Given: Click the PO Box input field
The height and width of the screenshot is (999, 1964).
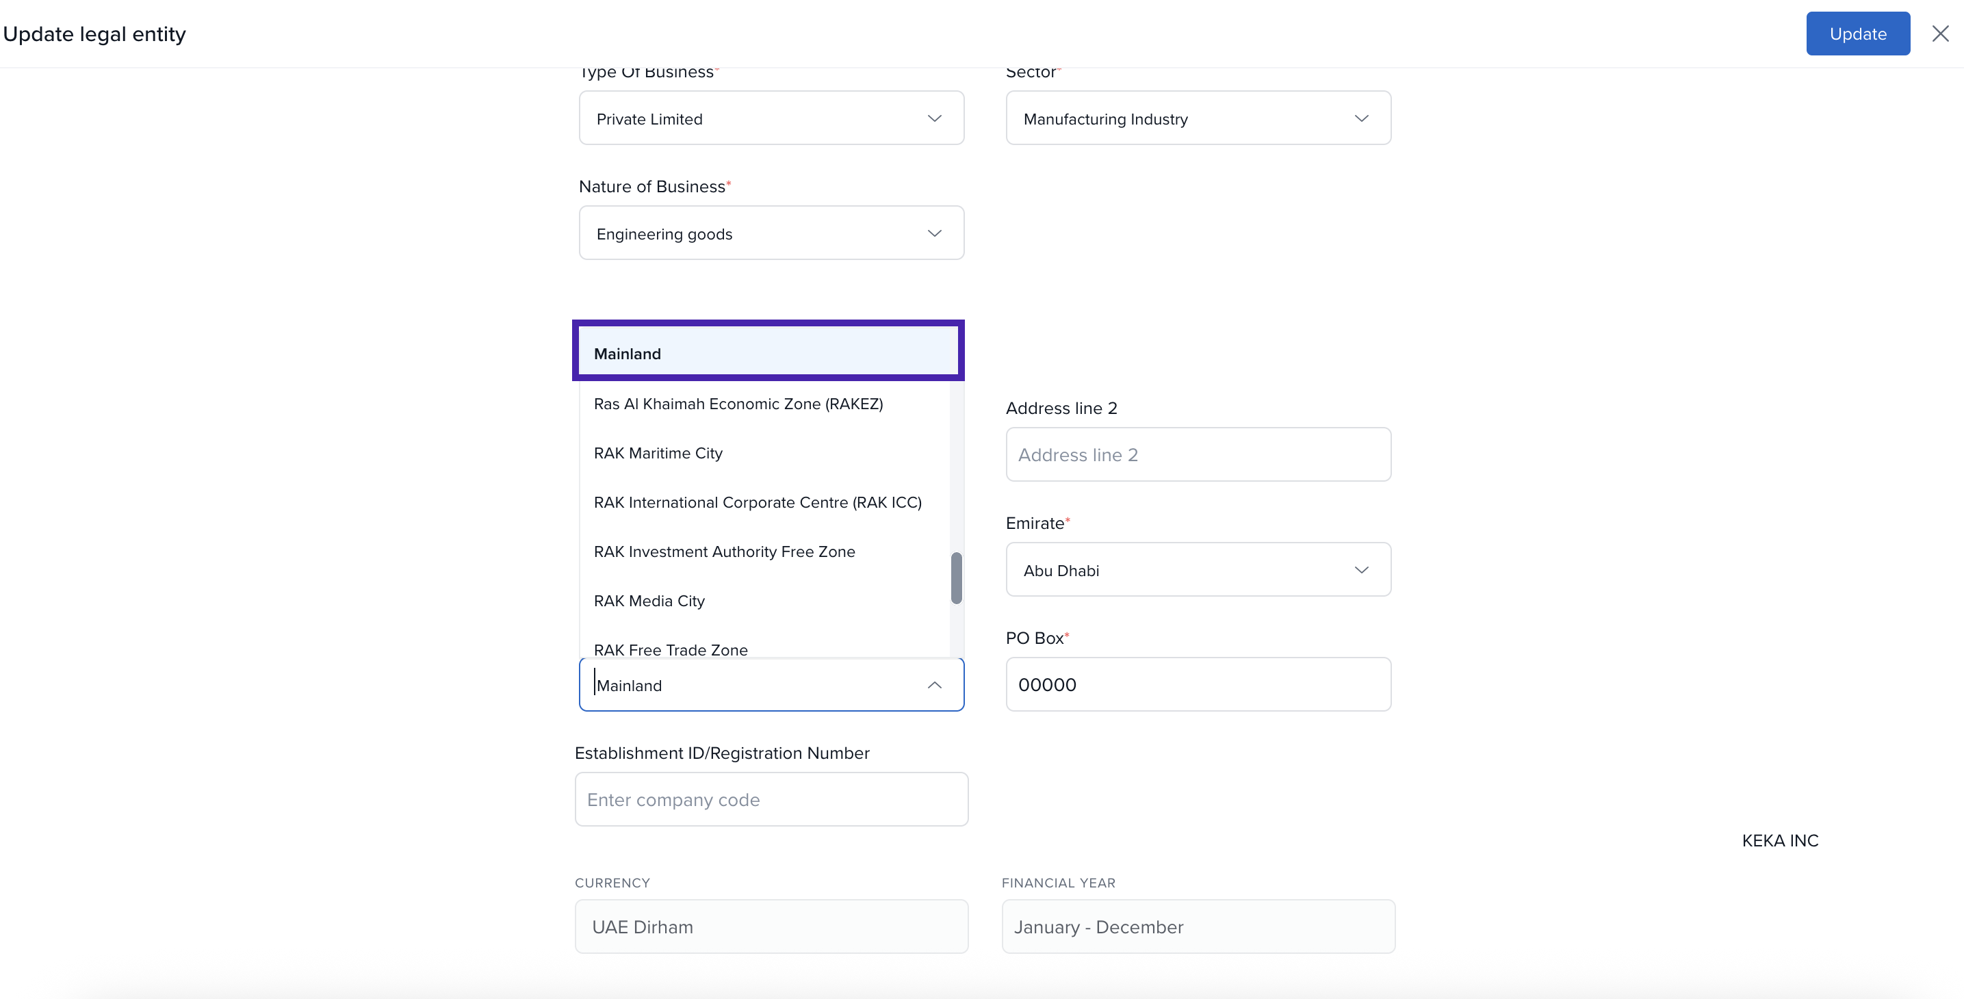Looking at the screenshot, I should [1198, 684].
